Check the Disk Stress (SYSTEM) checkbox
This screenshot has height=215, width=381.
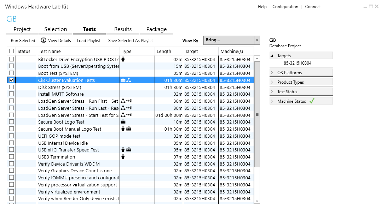point(12,87)
